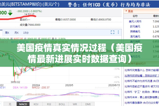The height and width of the screenshot is (106, 159).
Task: Open the 澳元美元 quote link
Action: click(135, 36)
